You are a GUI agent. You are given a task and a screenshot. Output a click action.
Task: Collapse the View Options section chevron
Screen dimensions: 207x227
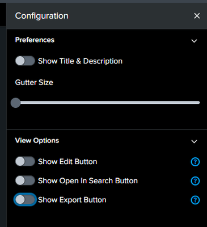coord(194,141)
